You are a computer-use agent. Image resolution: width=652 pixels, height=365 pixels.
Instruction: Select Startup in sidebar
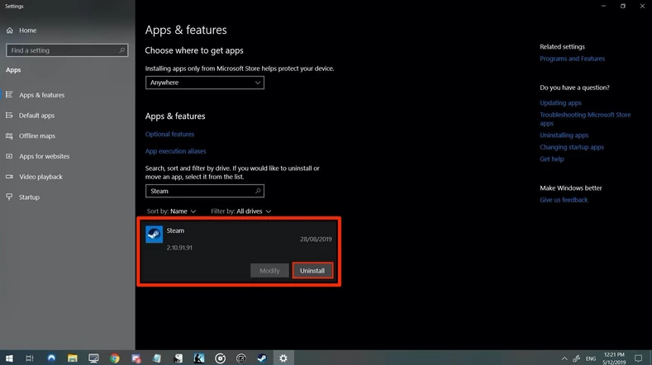point(29,197)
